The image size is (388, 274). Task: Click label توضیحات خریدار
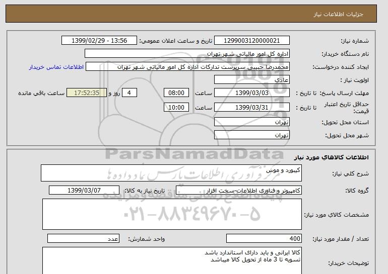point(348,263)
